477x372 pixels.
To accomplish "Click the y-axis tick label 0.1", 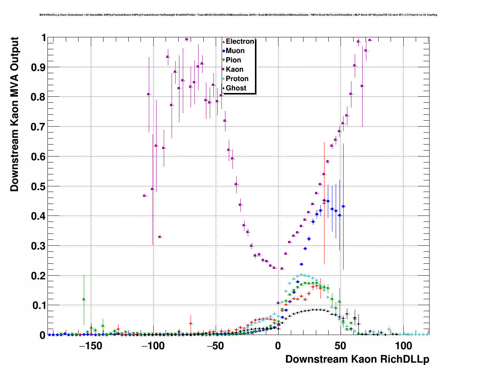I will click(39, 306).
